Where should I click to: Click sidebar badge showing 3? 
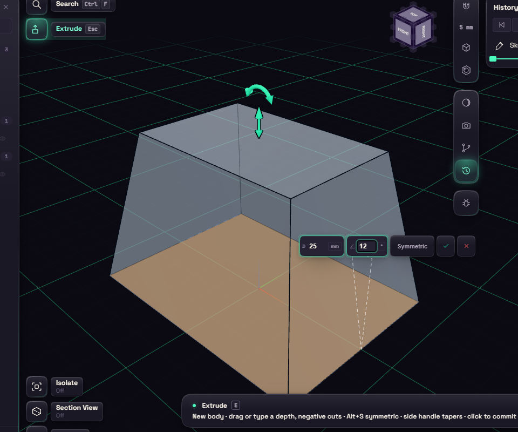6,50
